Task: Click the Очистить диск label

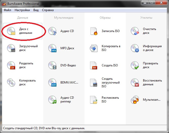Action: point(150,31)
